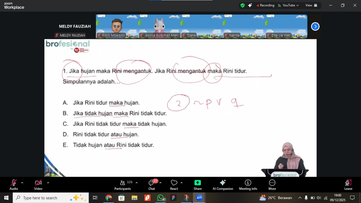The image size is (361, 203).
Task: Select Fisco Moedjito's video thumbnail
Action: coord(117,26)
